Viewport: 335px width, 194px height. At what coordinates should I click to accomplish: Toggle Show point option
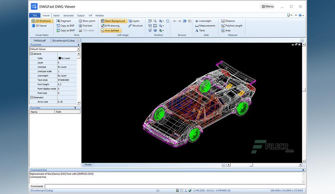[x=87, y=21]
